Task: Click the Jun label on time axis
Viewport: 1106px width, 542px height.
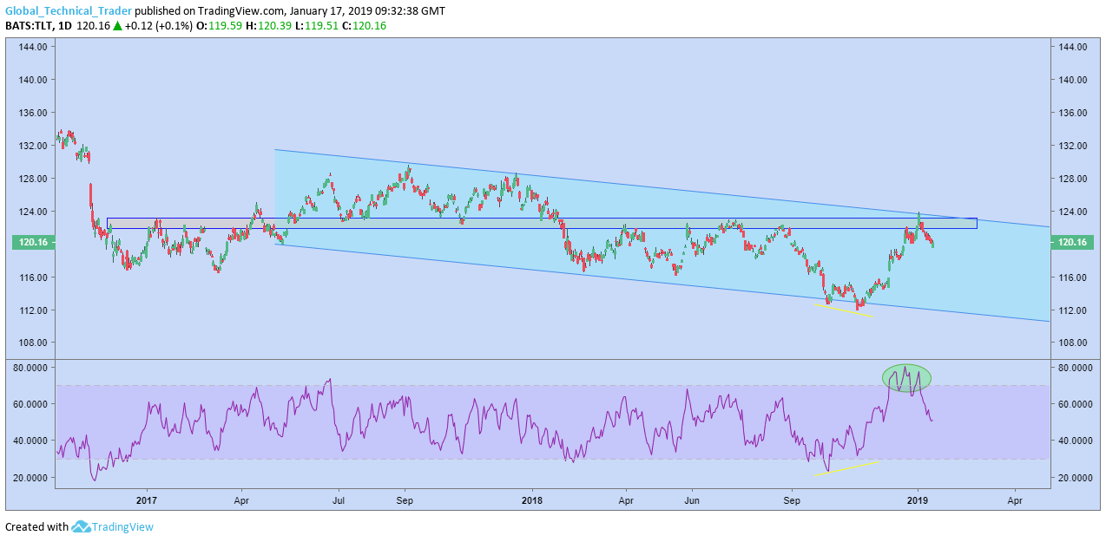Action: pyautogui.click(x=692, y=500)
